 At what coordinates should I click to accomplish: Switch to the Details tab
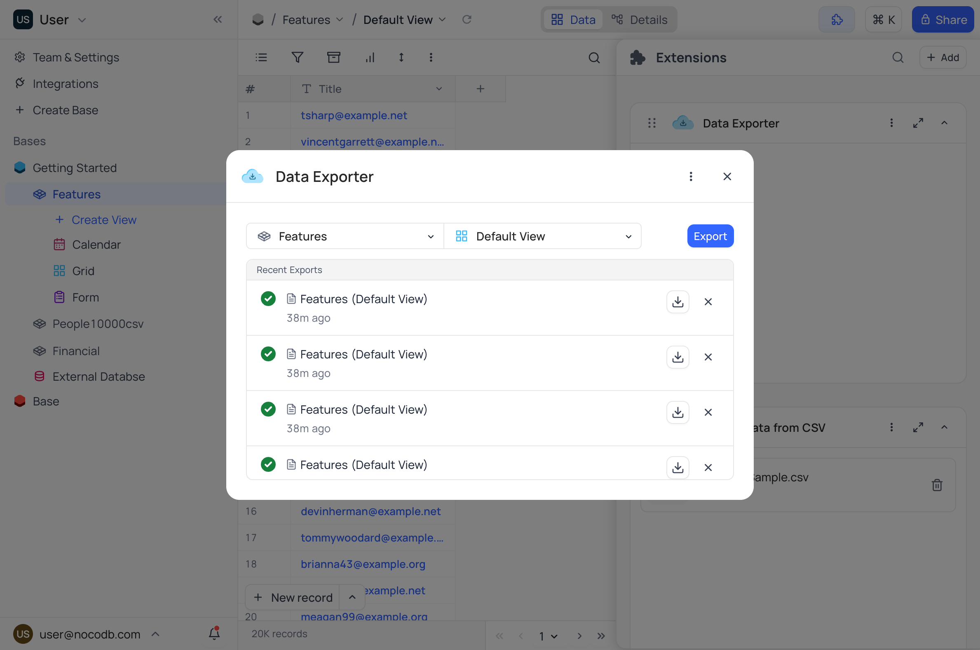pyautogui.click(x=640, y=19)
